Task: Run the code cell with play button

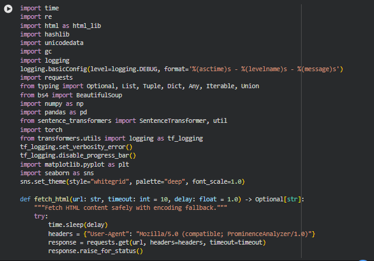Action: point(9,9)
